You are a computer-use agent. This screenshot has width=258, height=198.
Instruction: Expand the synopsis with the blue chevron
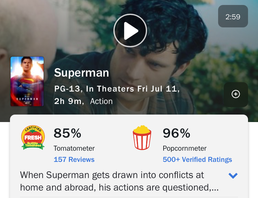[x=233, y=176]
